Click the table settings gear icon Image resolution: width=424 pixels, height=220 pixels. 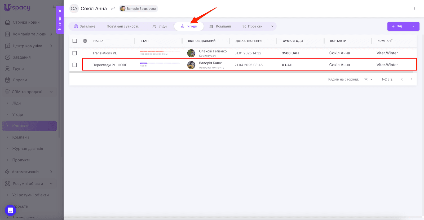point(85,41)
